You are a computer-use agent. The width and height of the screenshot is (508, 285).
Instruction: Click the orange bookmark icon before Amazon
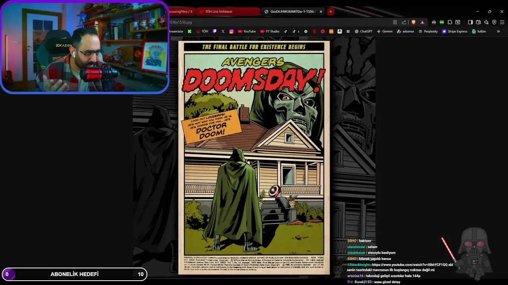tap(331, 31)
